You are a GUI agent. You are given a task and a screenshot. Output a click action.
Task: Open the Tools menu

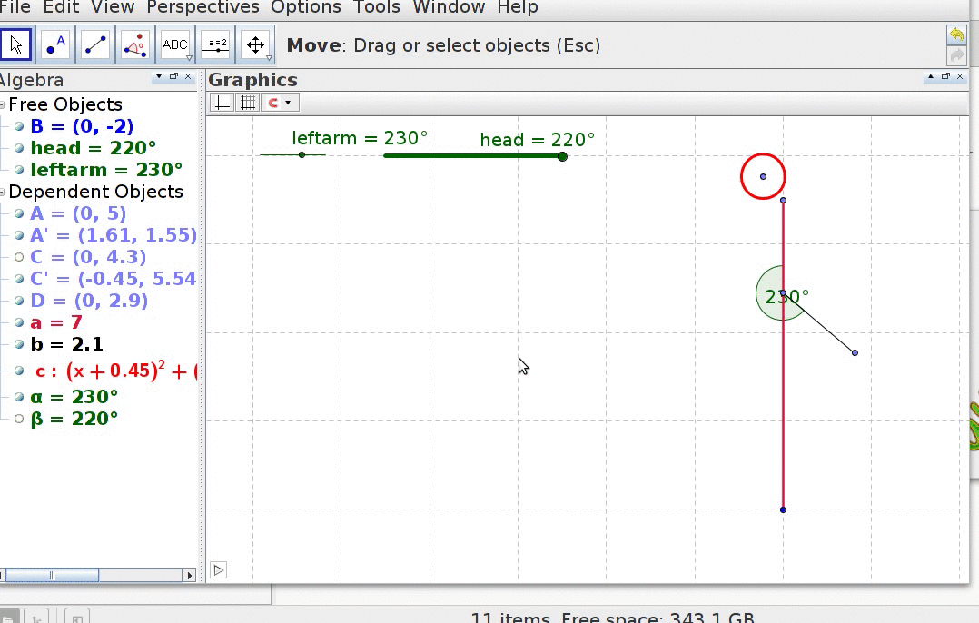376,7
